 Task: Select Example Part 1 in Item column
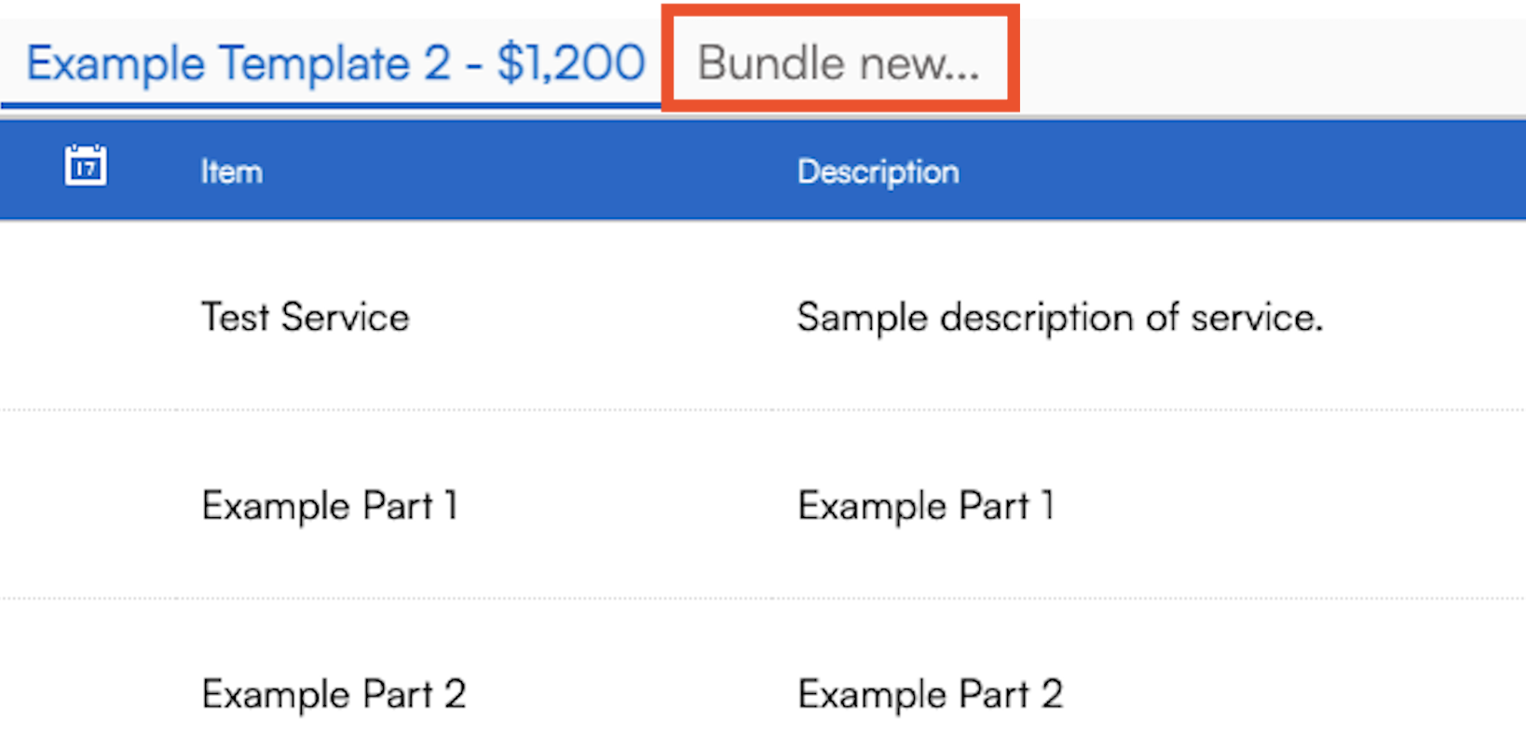click(x=329, y=506)
